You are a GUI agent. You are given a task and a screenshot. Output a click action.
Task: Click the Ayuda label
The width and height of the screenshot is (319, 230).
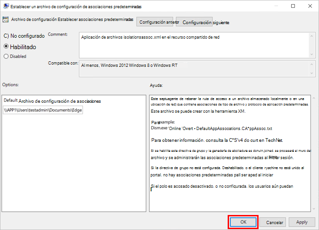click(156, 85)
